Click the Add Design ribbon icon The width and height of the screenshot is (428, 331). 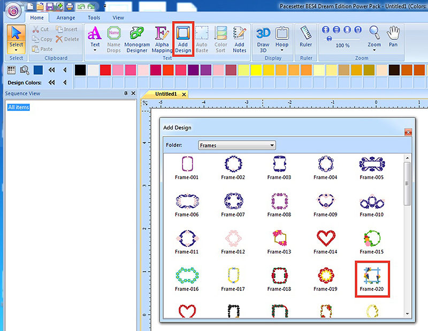point(183,39)
